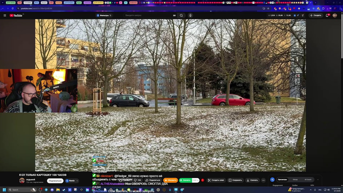The height and width of the screenshot is (193, 343).
Task: Open File Explorer from the taskbar
Action: [x=58, y=190]
